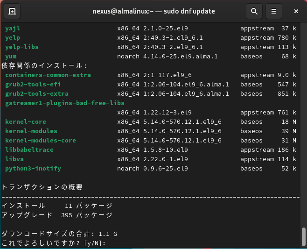Screen dimensions: 307x249
Task: Open a new terminal tab
Action: click(12, 11)
